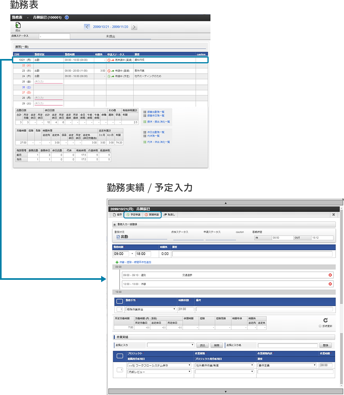
Task: Toggle row 1 checkbox in 勤務手当 table
Action: coord(119,309)
